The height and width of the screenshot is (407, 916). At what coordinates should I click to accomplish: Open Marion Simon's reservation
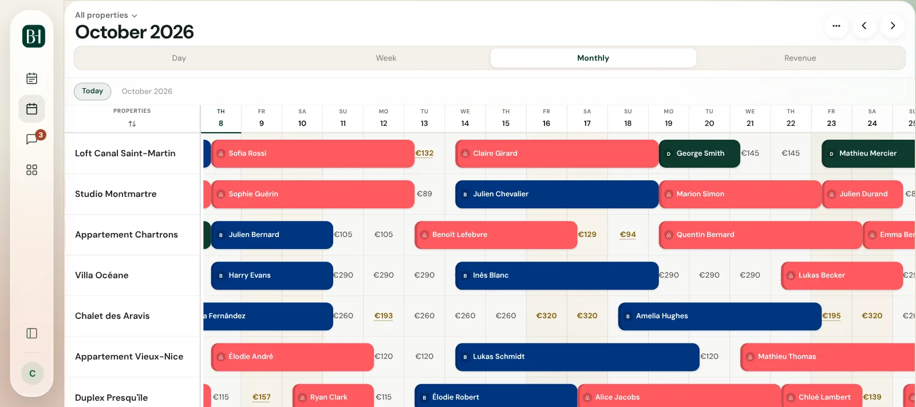tap(740, 194)
